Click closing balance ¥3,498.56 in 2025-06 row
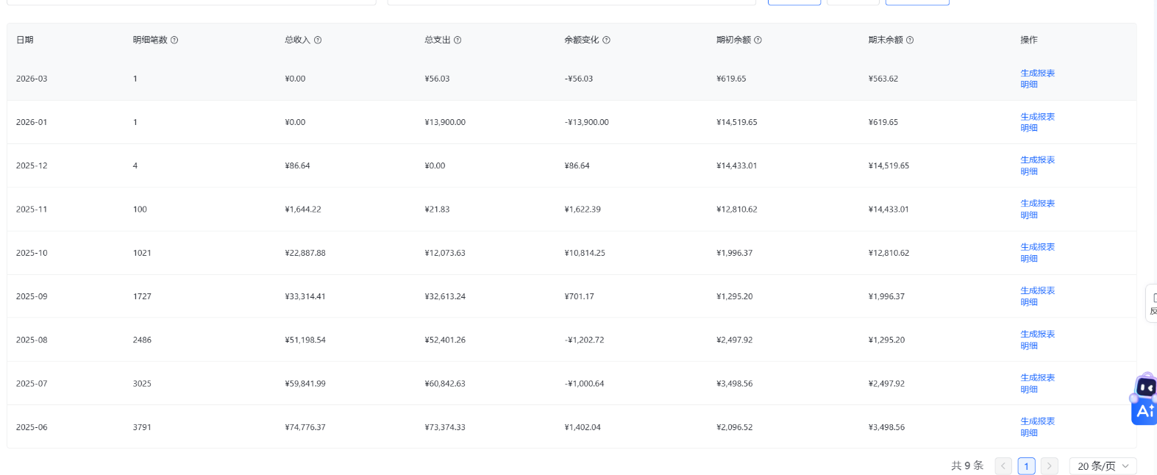 coord(886,427)
